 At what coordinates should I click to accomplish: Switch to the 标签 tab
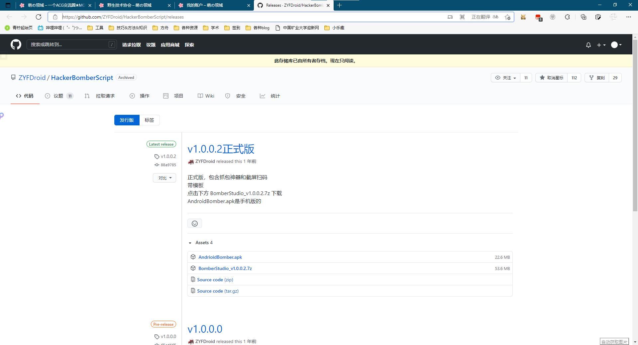[149, 120]
